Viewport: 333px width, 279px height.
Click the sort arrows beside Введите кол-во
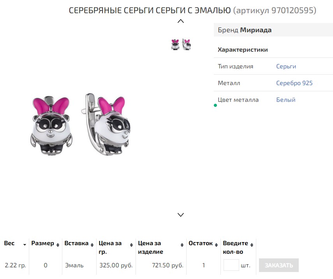252,245
